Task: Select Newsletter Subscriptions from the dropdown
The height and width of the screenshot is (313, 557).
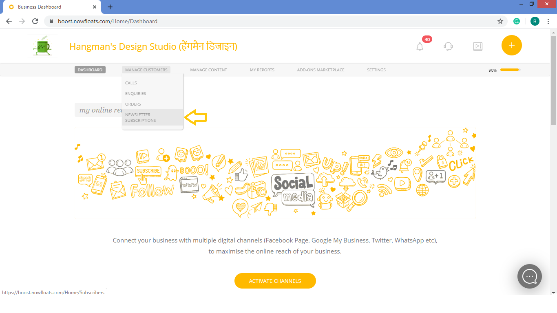Action: [x=153, y=117]
